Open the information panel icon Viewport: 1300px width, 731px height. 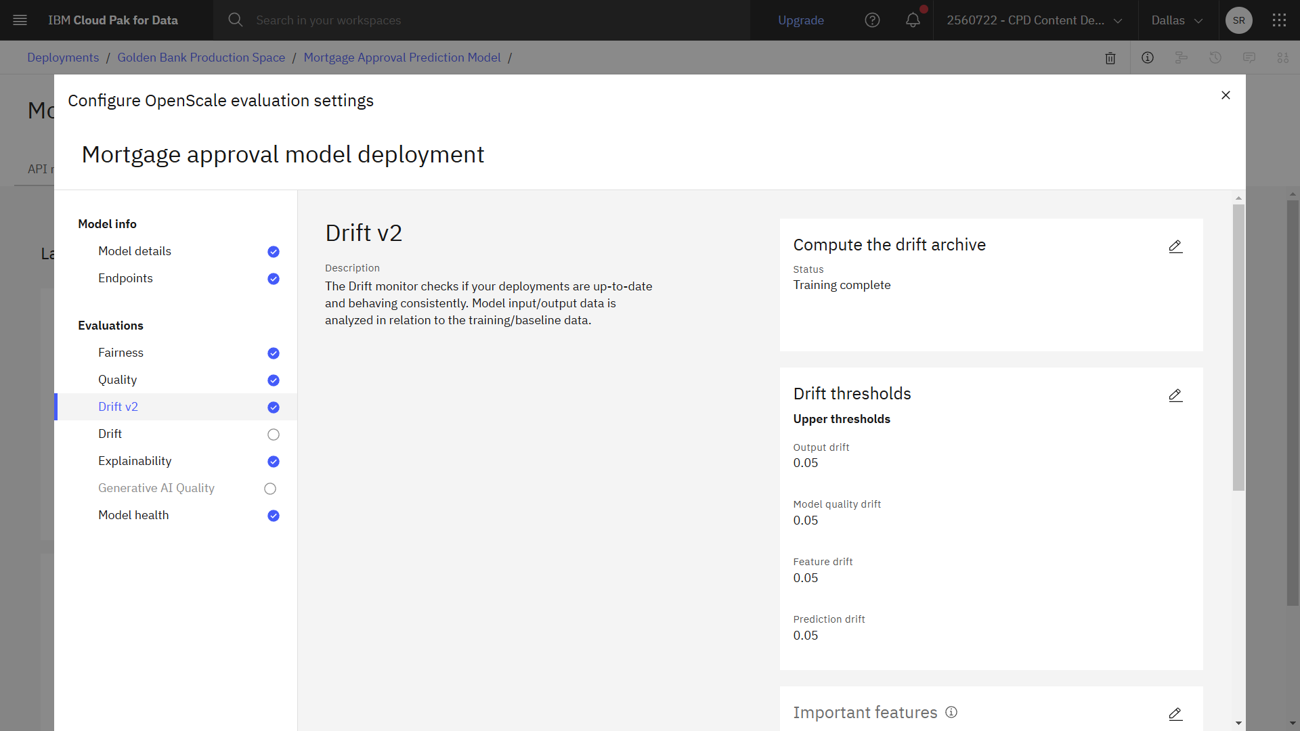(x=1148, y=58)
